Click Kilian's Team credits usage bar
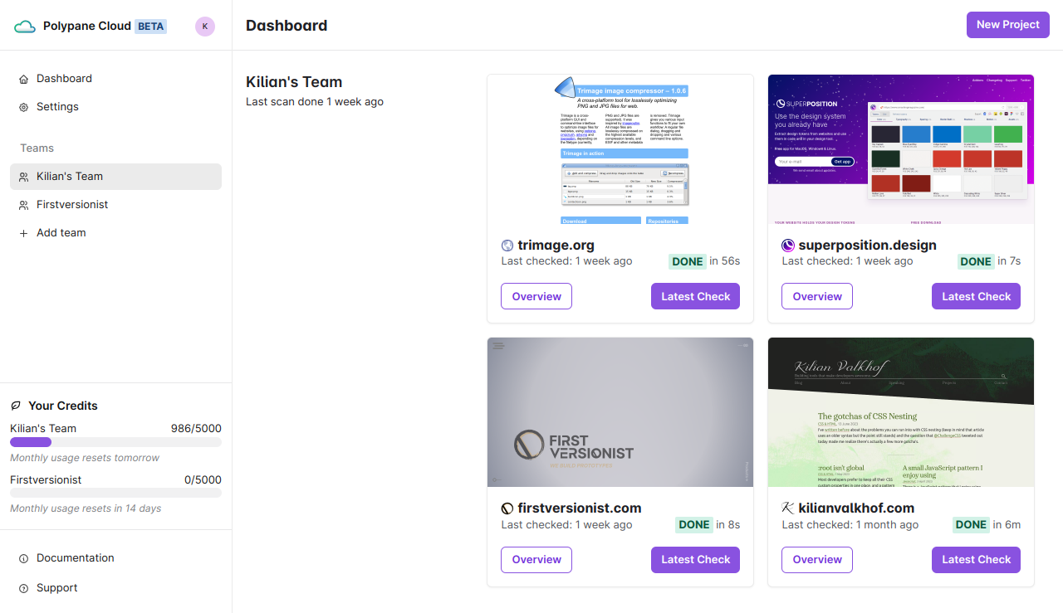1063x613 pixels. [x=115, y=442]
